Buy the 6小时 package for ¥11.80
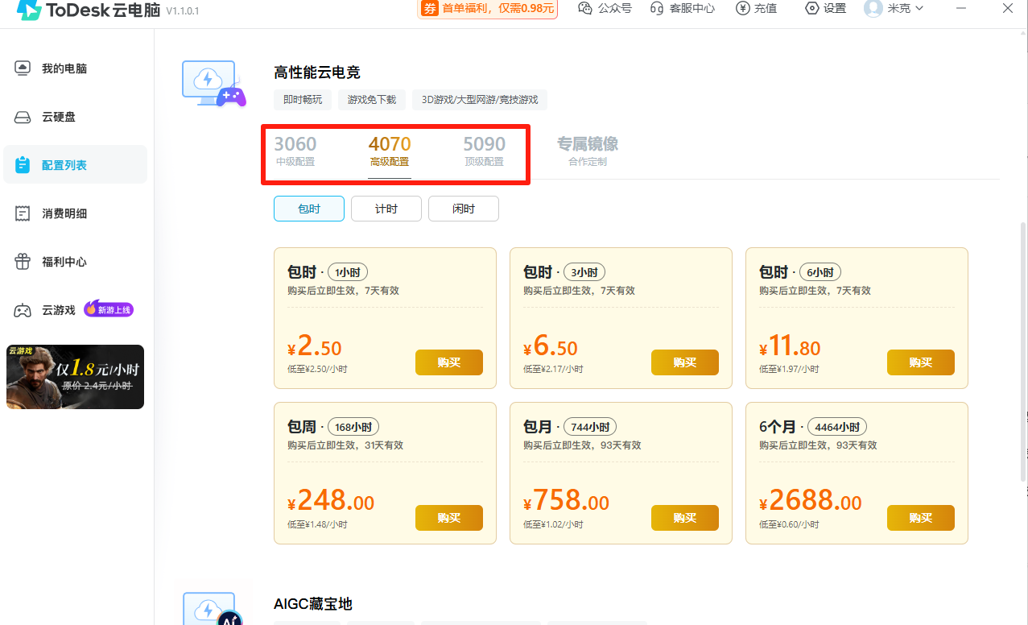This screenshot has height=625, width=1028. pyautogui.click(x=921, y=362)
